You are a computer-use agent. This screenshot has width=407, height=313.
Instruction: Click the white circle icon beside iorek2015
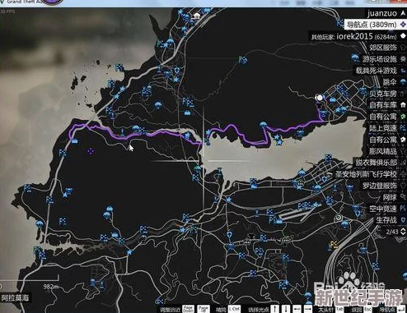pos(403,36)
